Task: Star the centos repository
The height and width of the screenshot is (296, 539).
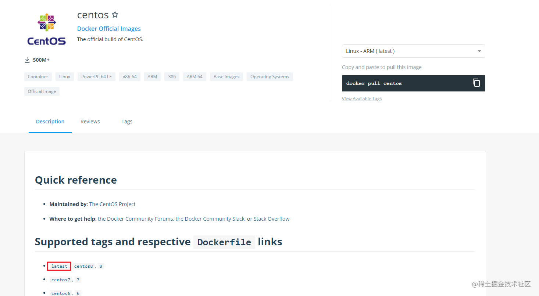Action: (x=115, y=15)
